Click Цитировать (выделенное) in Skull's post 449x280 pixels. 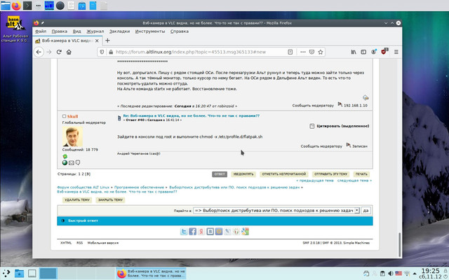point(340,126)
